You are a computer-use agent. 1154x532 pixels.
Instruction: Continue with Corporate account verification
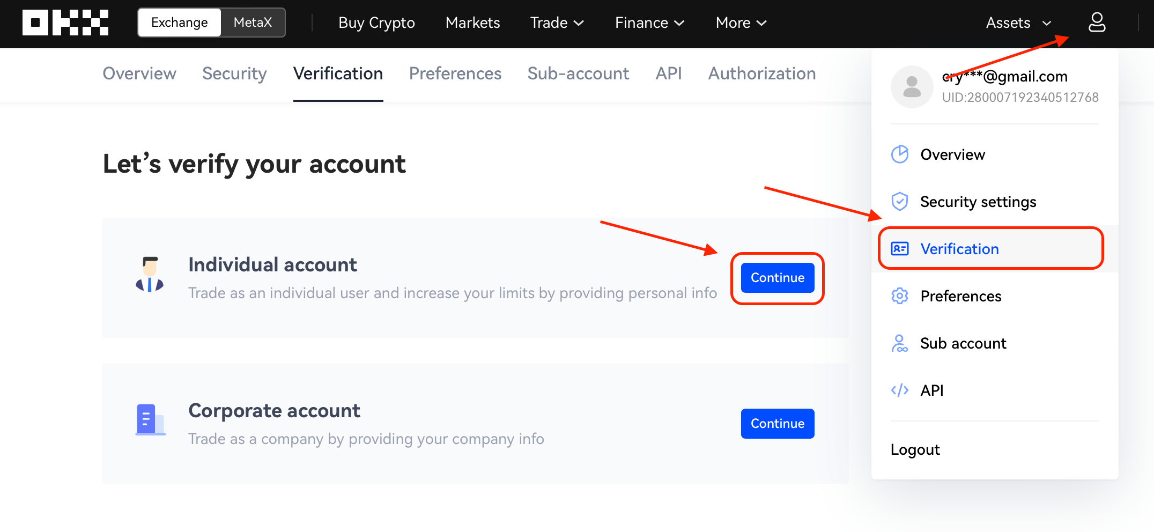(778, 424)
